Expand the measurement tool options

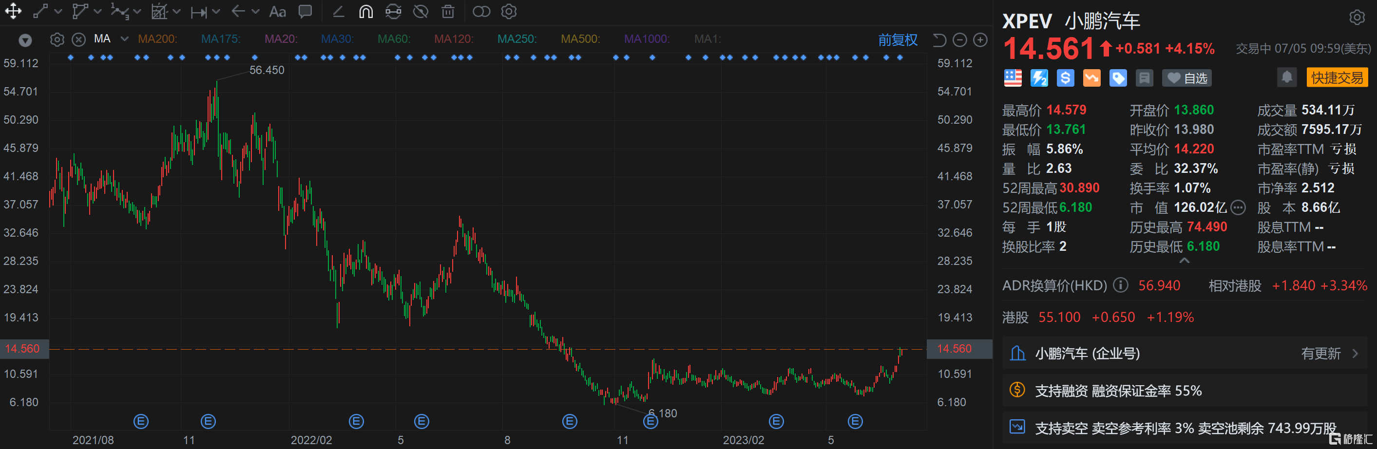tap(216, 11)
